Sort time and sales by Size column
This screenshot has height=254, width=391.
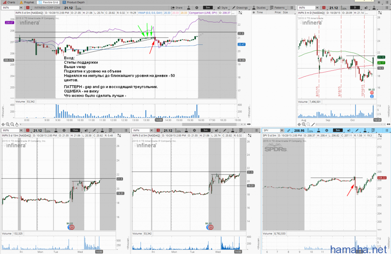285,13
